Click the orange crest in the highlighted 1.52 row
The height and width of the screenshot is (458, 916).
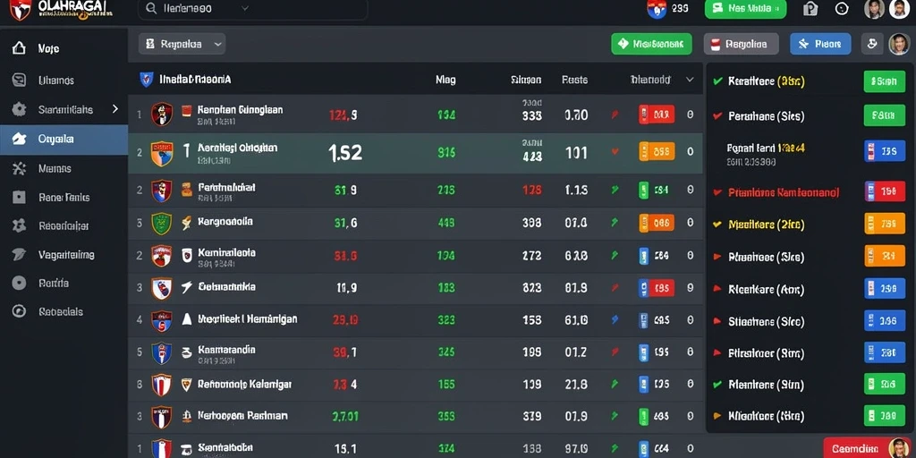pyautogui.click(x=162, y=153)
